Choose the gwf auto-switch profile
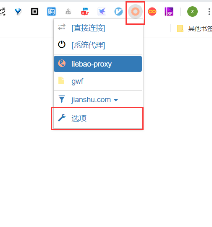The image size is (212, 227). tap(98, 81)
